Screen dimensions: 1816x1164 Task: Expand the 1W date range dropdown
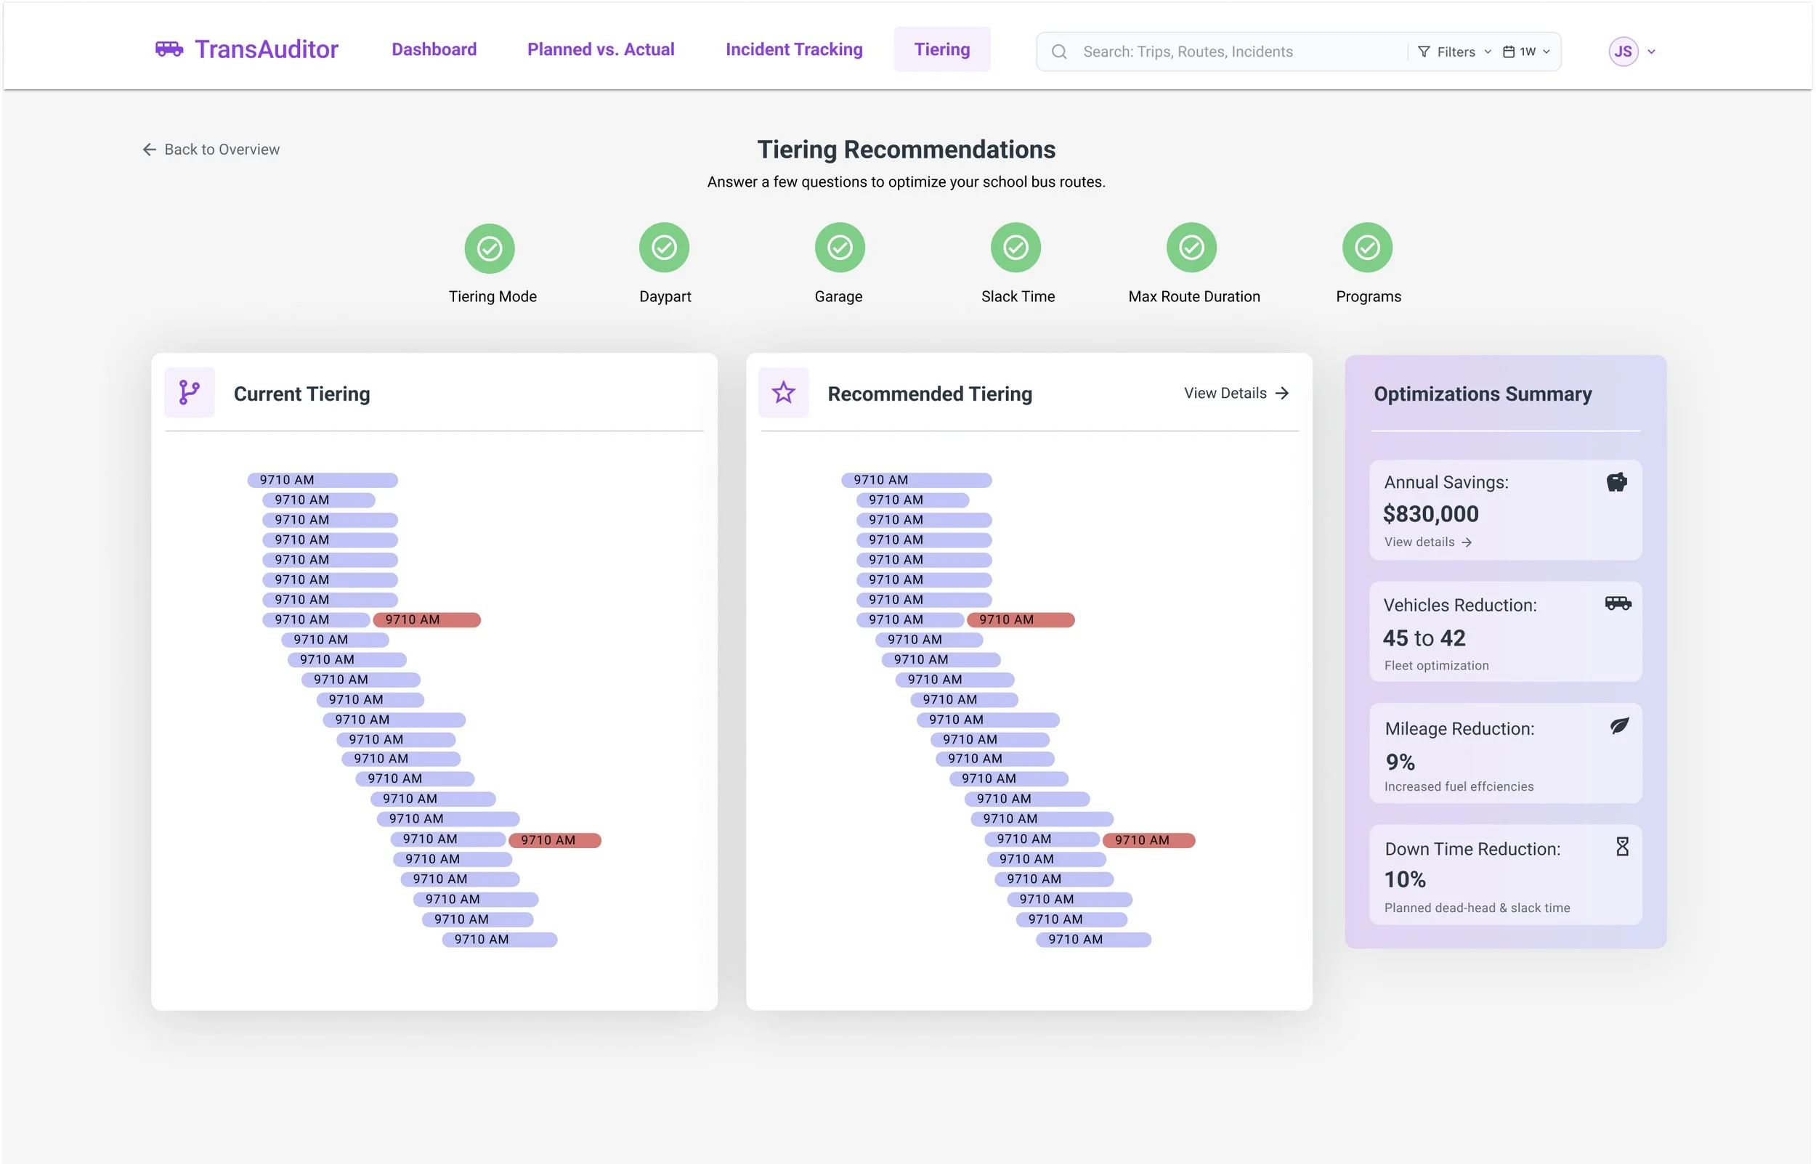click(1525, 52)
